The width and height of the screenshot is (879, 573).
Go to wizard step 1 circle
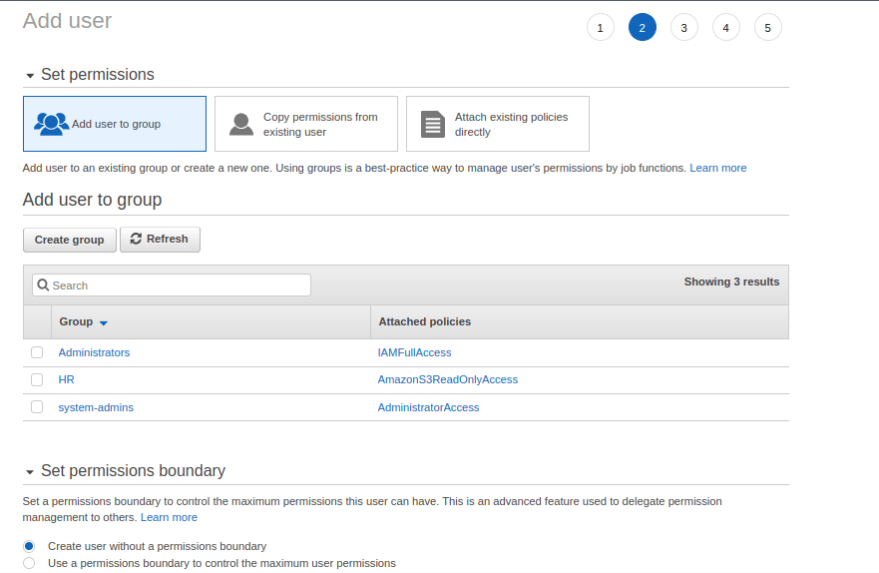pos(601,28)
